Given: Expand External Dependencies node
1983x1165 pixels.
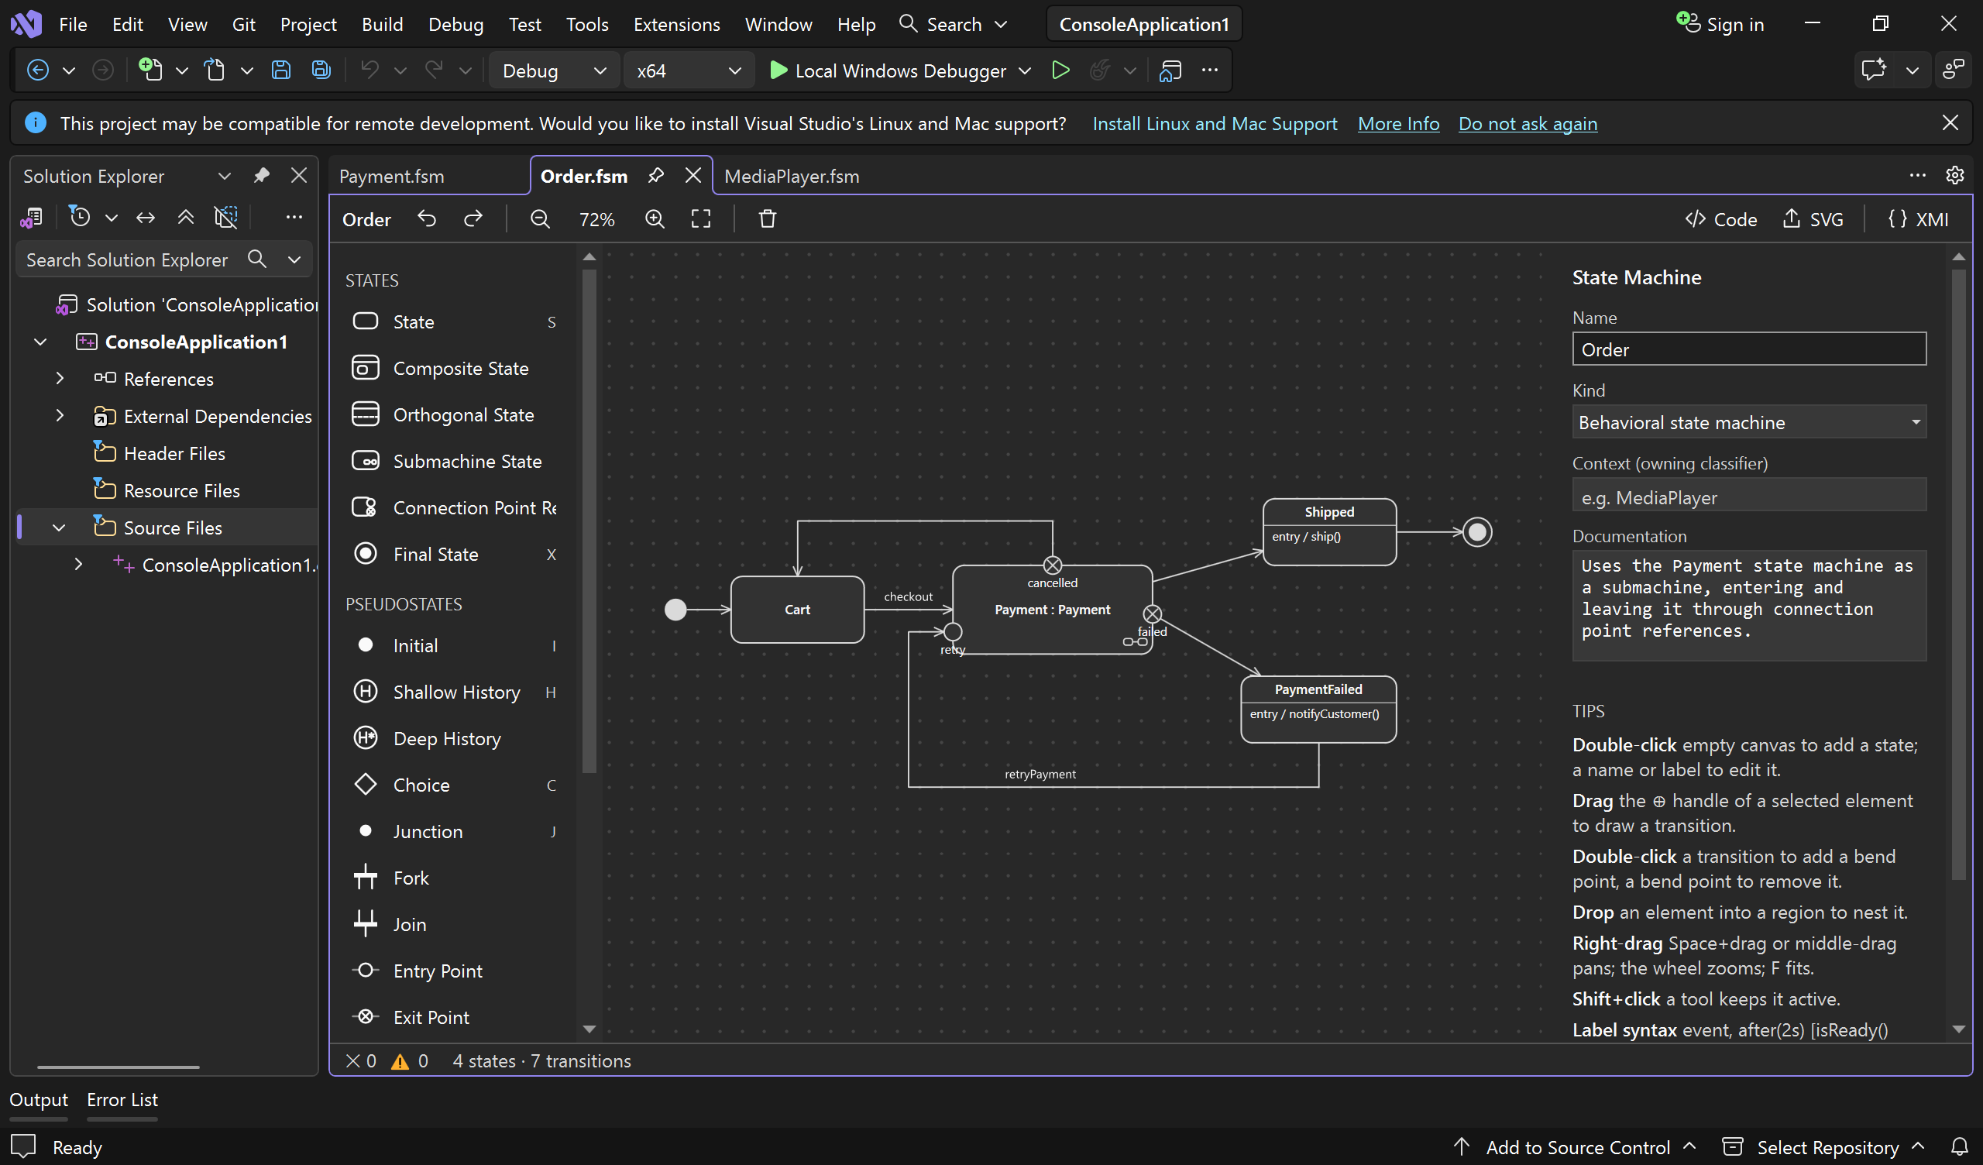Looking at the screenshot, I should [59, 416].
